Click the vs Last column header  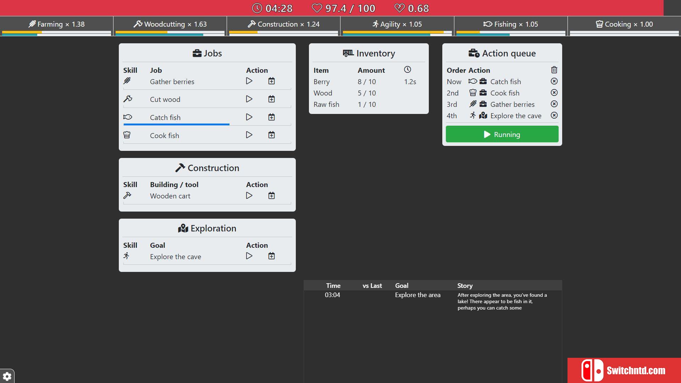click(372, 286)
